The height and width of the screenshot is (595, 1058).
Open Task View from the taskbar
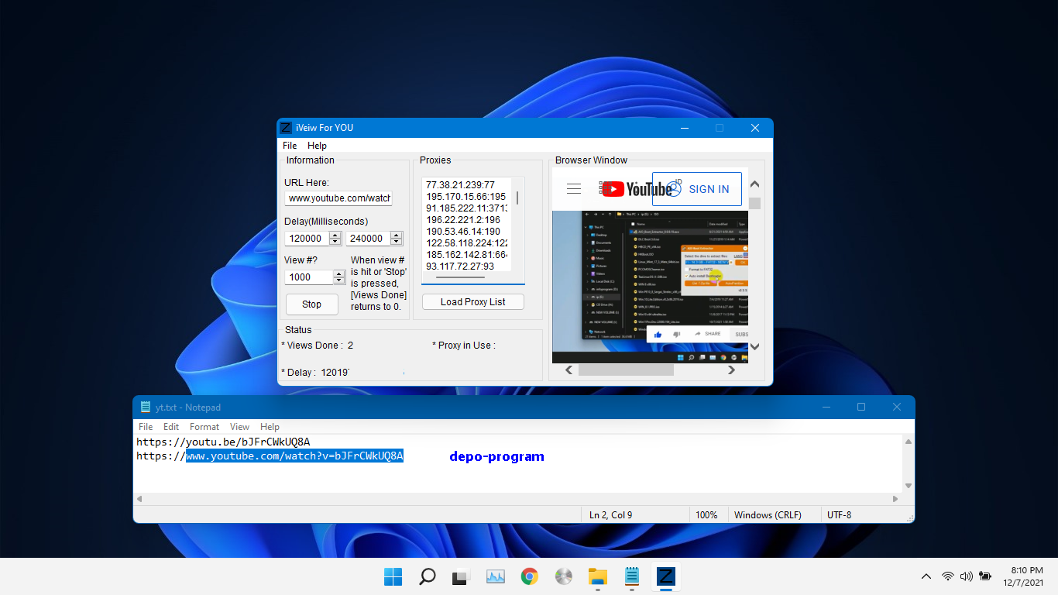click(x=462, y=576)
